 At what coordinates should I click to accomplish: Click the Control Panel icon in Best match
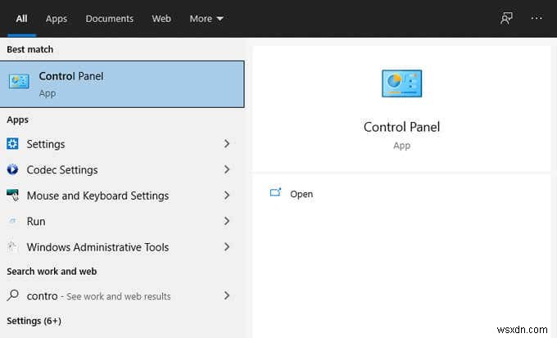click(18, 82)
